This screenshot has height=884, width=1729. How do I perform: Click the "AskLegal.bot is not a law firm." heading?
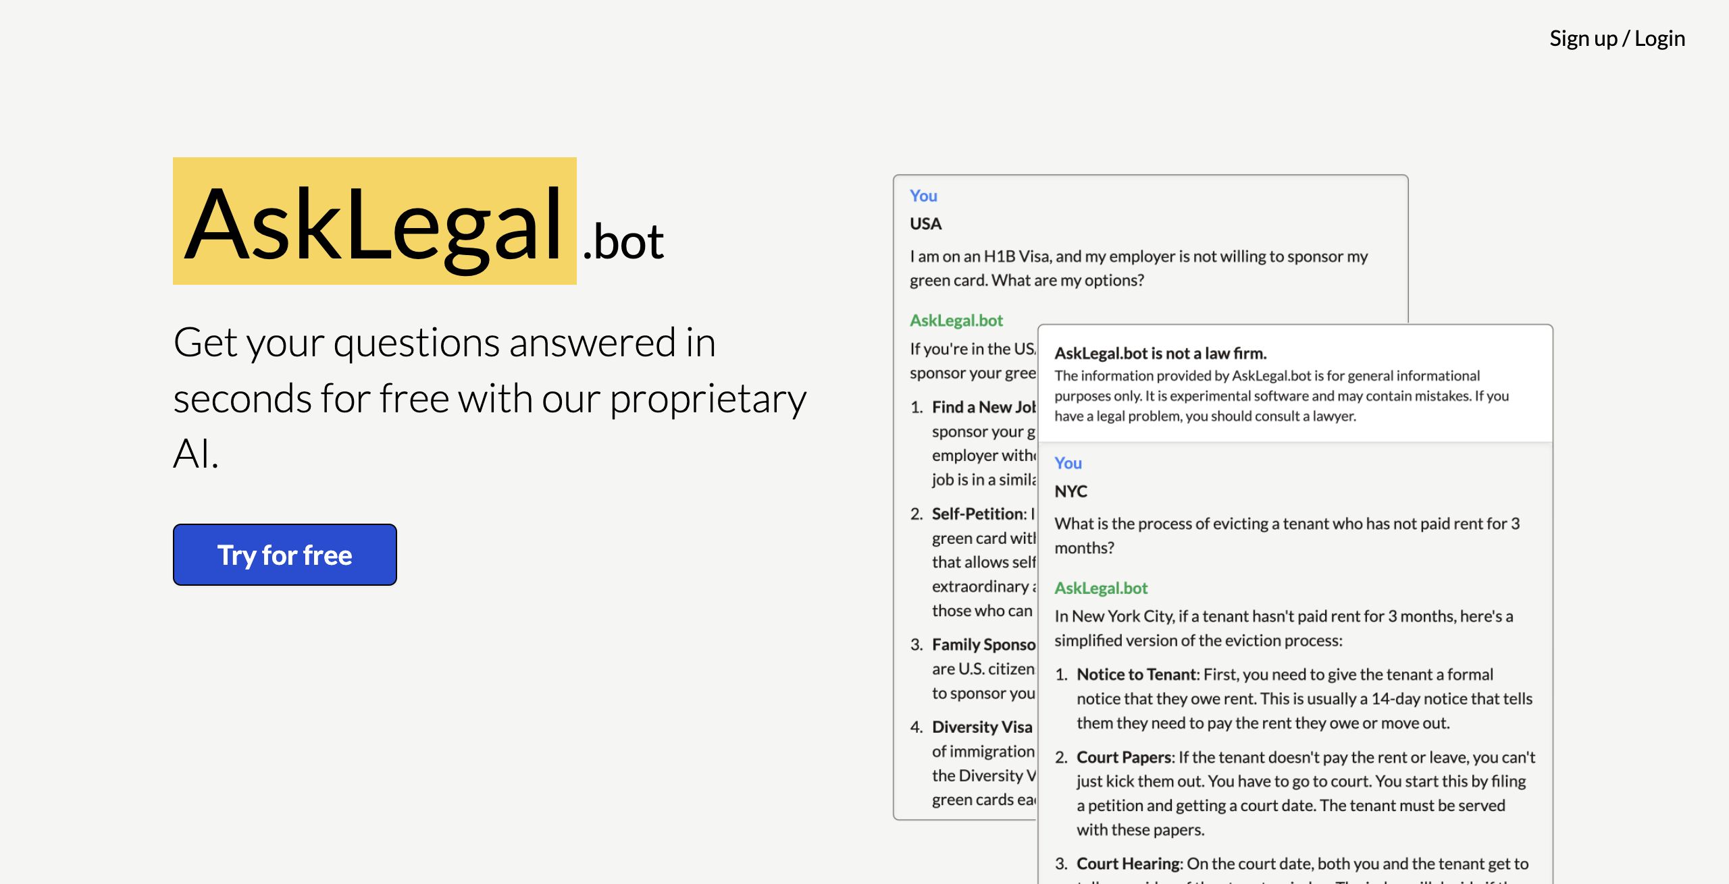[1160, 353]
